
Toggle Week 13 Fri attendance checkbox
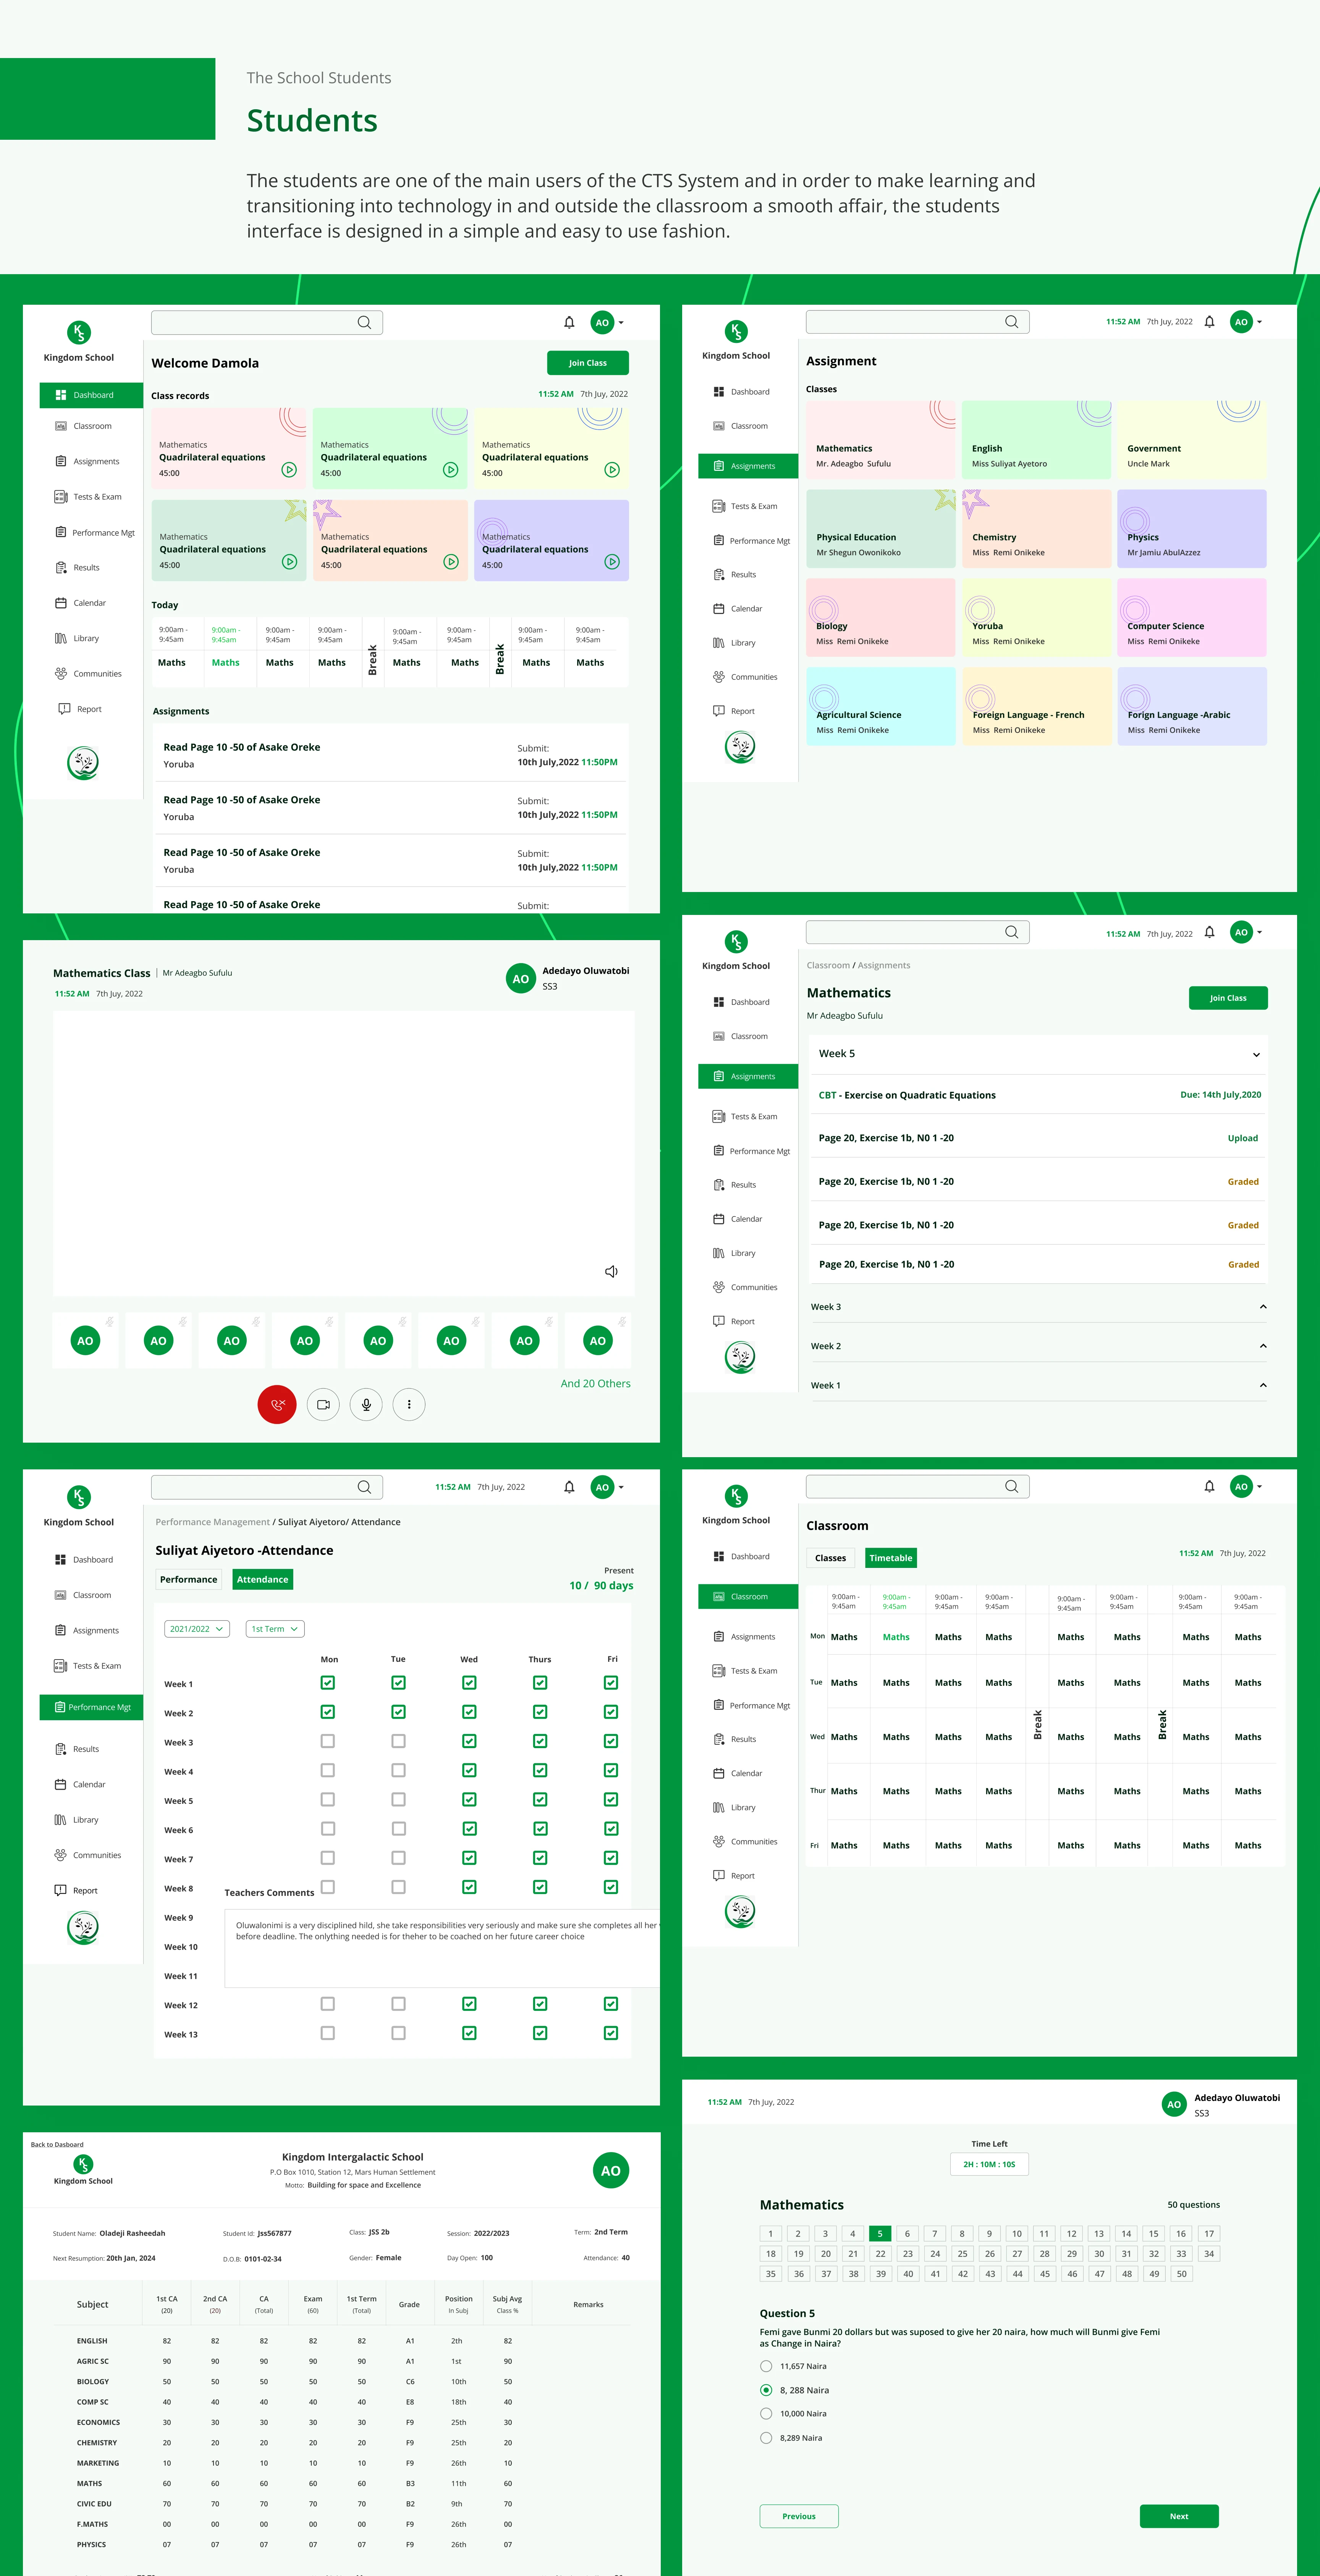[611, 2033]
